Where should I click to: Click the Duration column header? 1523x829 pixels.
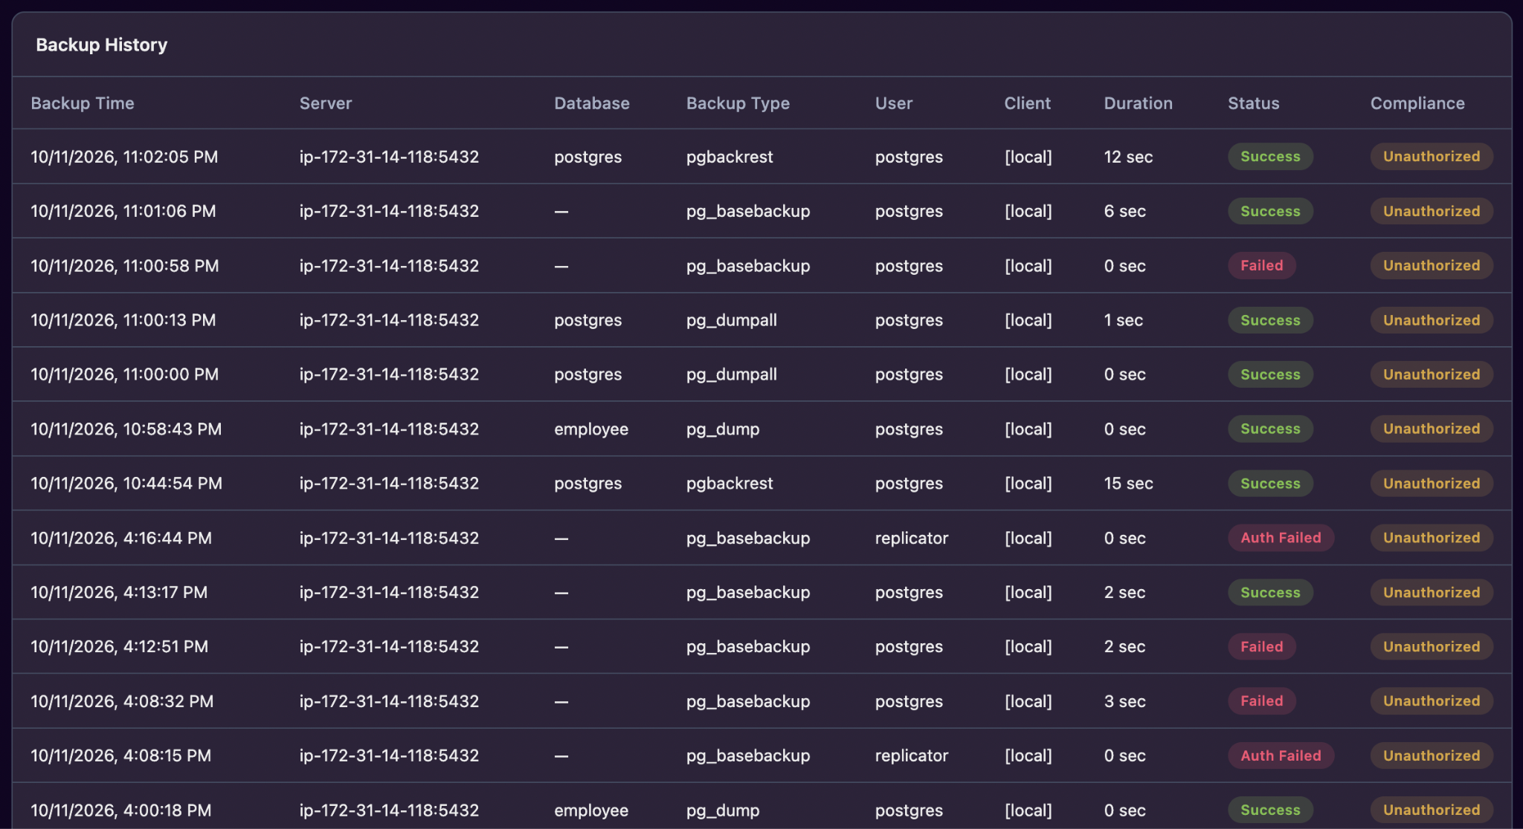coord(1139,103)
